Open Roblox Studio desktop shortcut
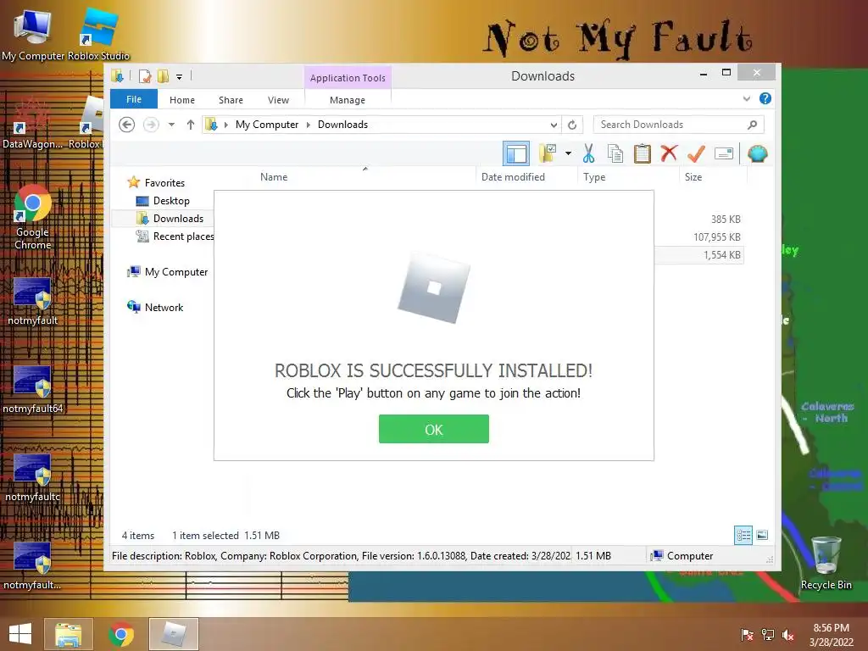The height and width of the screenshot is (651, 868). pyautogui.click(x=98, y=34)
